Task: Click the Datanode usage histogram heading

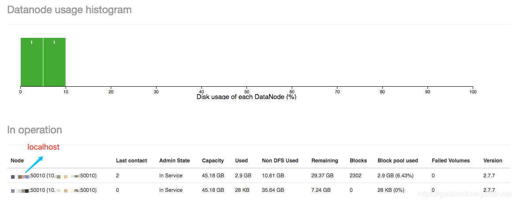Action: [x=69, y=10]
